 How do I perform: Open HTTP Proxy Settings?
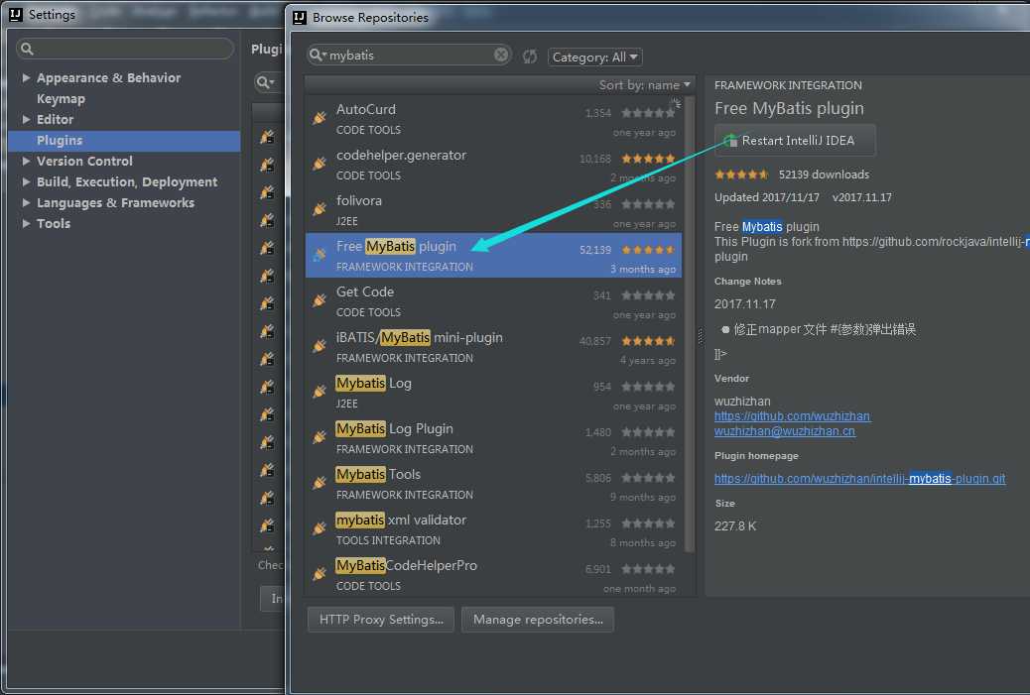click(381, 620)
